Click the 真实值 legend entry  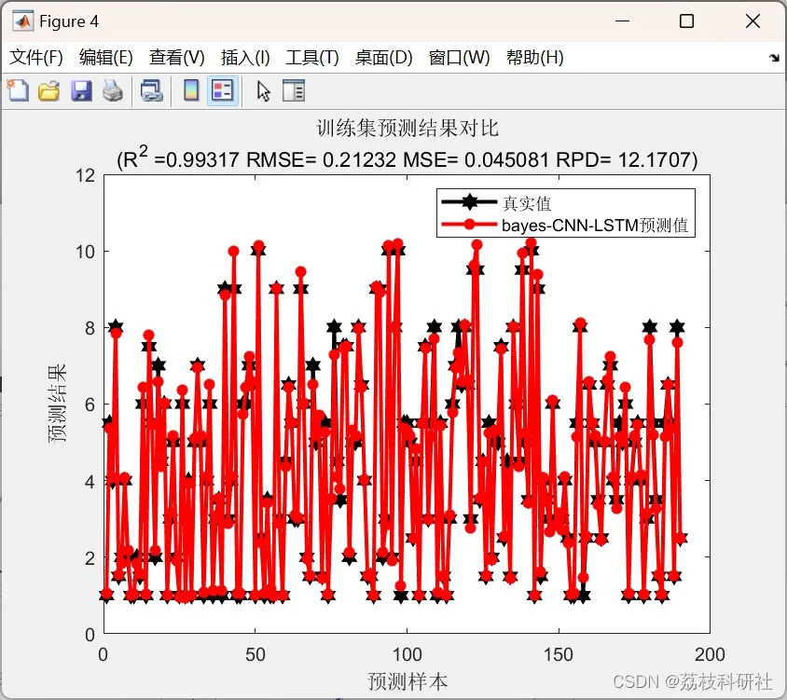(x=527, y=204)
